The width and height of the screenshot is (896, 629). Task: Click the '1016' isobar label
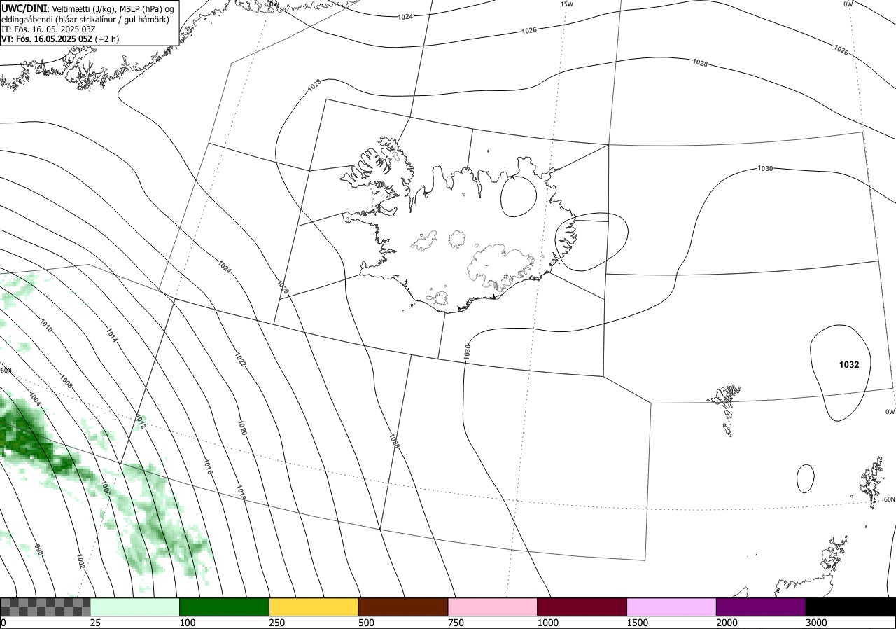207,468
